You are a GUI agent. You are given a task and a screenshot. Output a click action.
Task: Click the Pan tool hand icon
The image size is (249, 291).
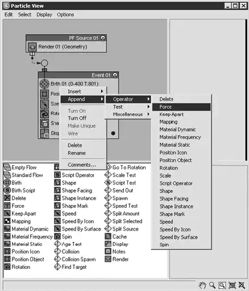202,285
